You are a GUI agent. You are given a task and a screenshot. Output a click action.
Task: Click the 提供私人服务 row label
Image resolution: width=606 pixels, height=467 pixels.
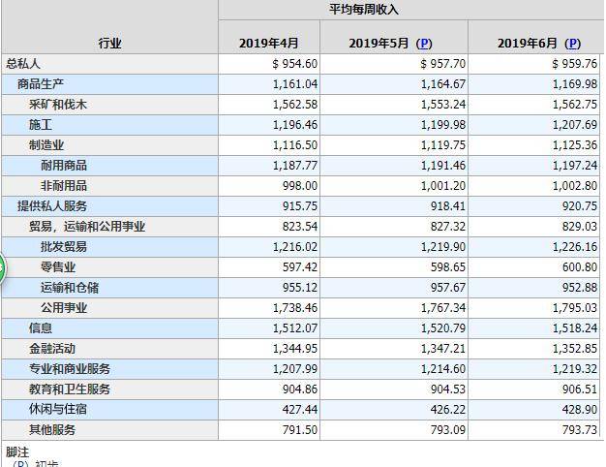point(52,206)
